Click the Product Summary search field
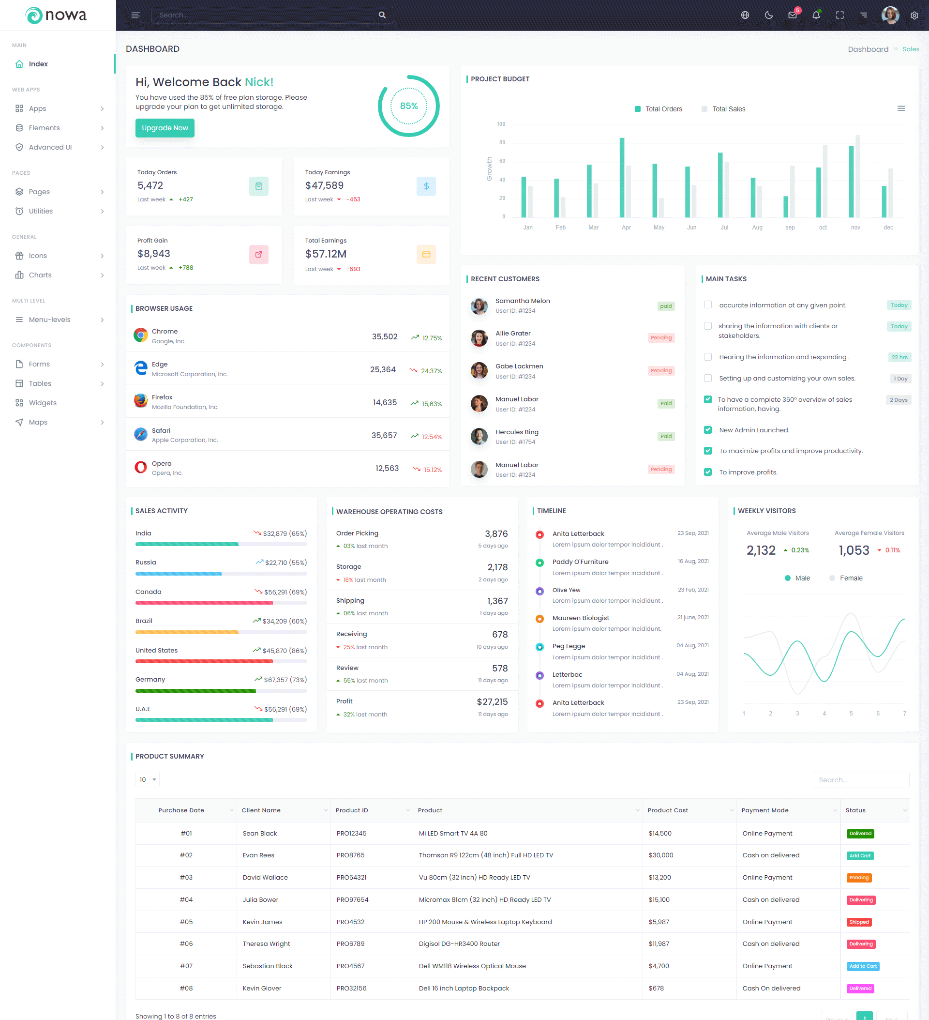The height and width of the screenshot is (1020, 929). point(861,780)
